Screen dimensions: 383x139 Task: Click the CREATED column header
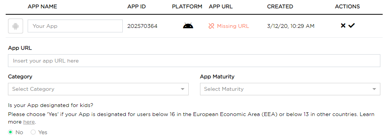click(280, 6)
